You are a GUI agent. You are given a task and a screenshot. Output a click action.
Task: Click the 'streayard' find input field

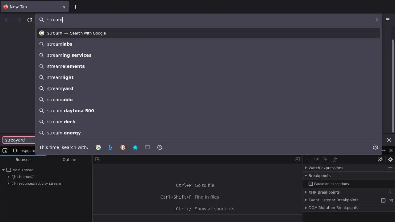coord(19,140)
